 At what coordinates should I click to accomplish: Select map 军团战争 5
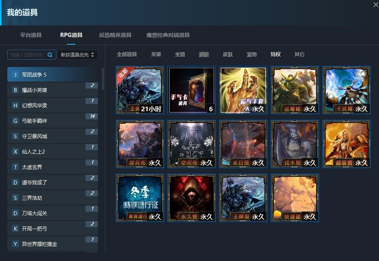pos(52,74)
